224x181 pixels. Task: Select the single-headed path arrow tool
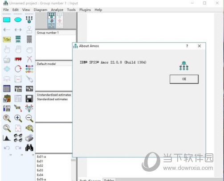point(7,30)
